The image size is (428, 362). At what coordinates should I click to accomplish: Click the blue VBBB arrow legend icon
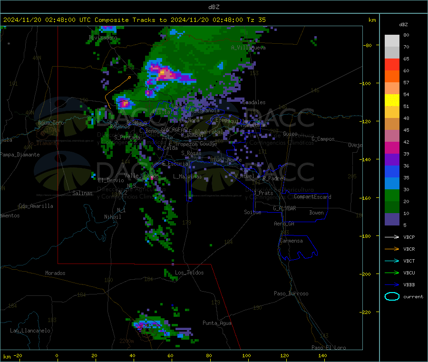tap(392, 285)
